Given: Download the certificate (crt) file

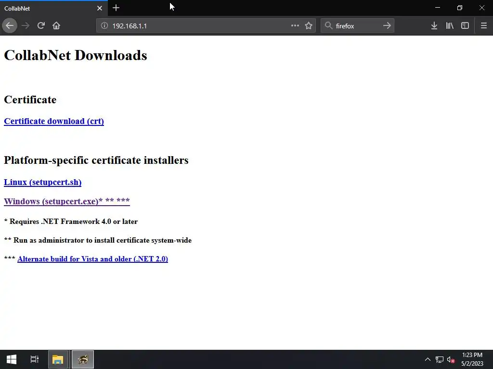Looking at the screenshot, I should 54,121.
